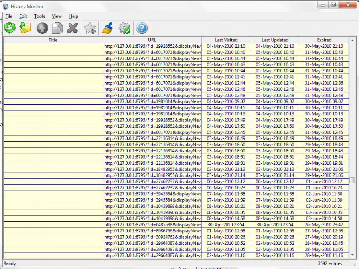Click the green Refresh arrows icon
This screenshot has width=359, height=269.
(x=10, y=28)
